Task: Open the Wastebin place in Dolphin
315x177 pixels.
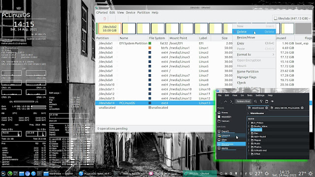Action: [x=224, y=117]
